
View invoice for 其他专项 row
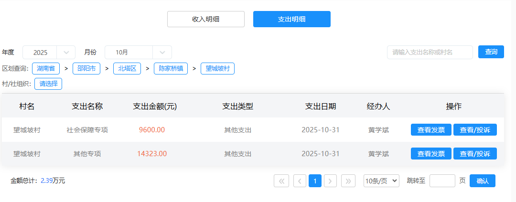pyautogui.click(x=431, y=154)
